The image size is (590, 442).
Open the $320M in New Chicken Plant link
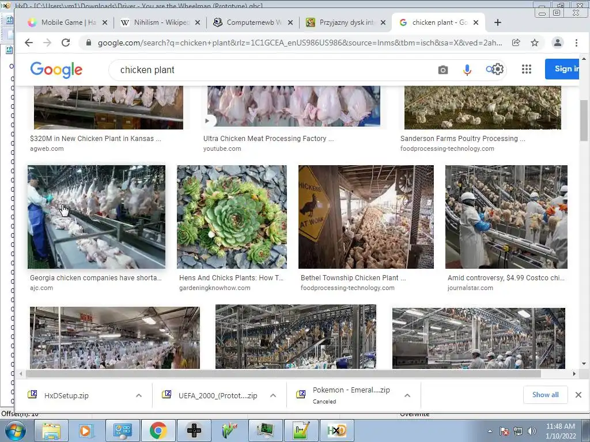(96, 138)
